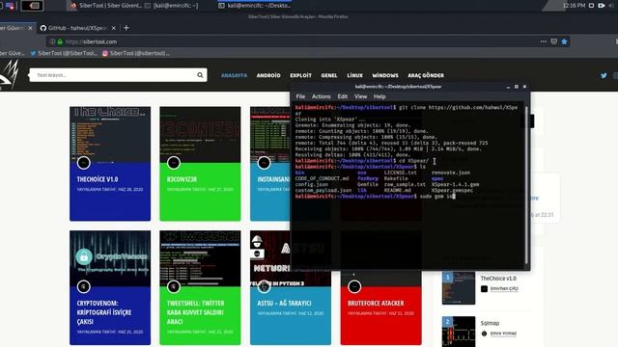This screenshot has height=347, width=618.
Task: Open the terminal View menu
Action: click(360, 96)
